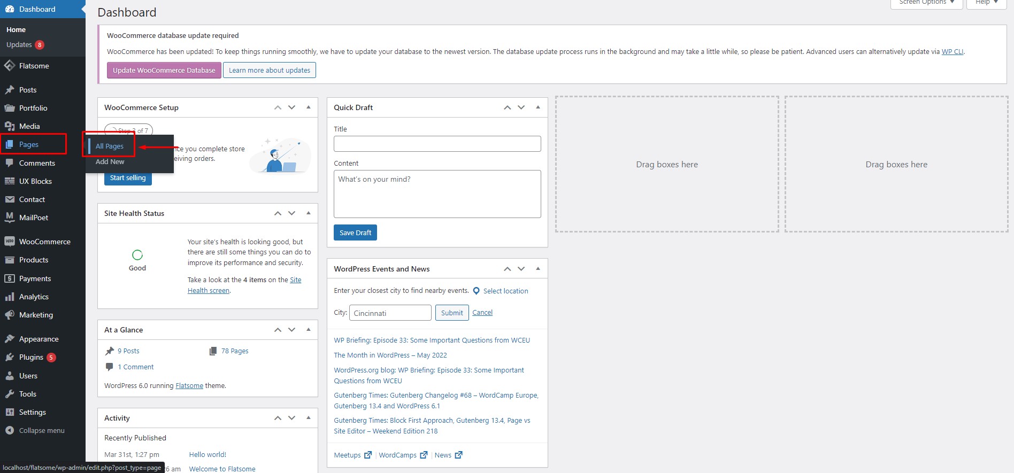Collapse the Activity panel triangle
This screenshot has height=473, width=1014.
(x=309, y=418)
